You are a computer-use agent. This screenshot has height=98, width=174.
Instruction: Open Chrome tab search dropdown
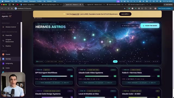(x=10, y=5)
